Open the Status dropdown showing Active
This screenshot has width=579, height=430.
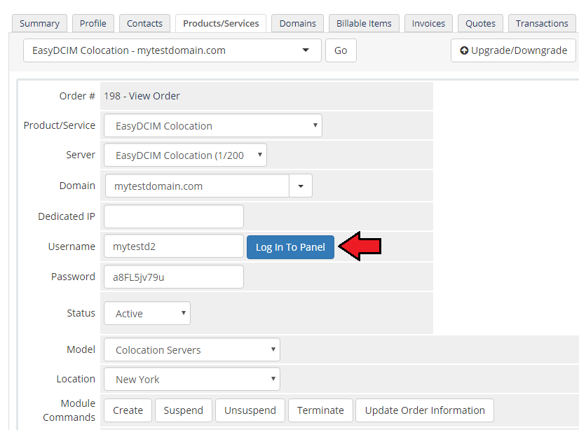point(147,313)
